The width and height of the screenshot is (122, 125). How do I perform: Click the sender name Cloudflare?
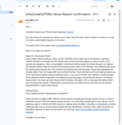pos(30,20)
